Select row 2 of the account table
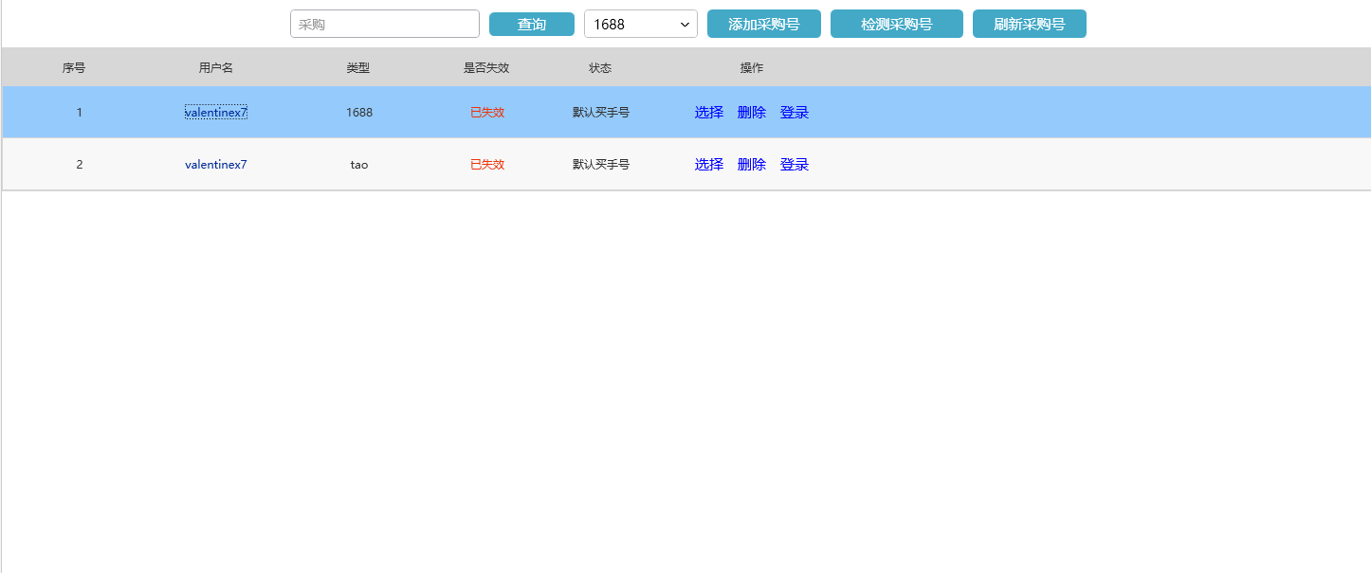Viewport: 1371px width, 573px height. tap(427, 164)
